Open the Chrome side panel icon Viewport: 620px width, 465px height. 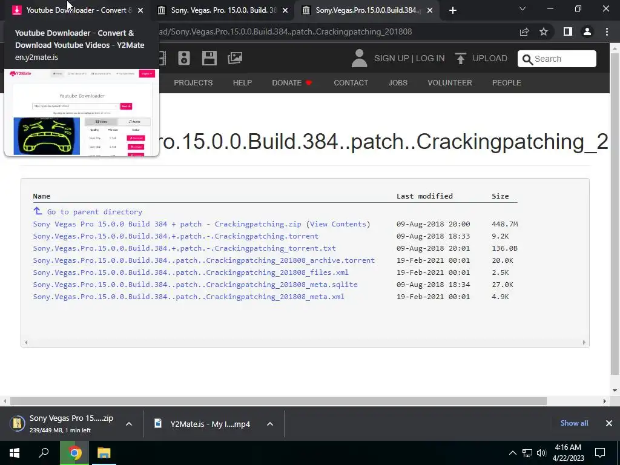pyautogui.click(x=568, y=31)
